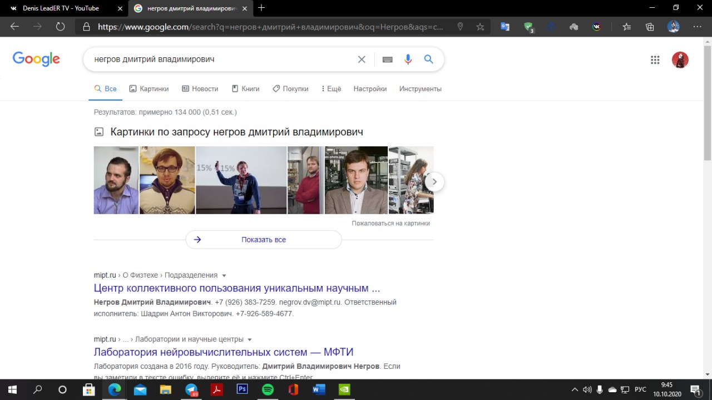The height and width of the screenshot is (400, 712).
Task: Open Инструменты search tools
Action: (x=420, y=88)
